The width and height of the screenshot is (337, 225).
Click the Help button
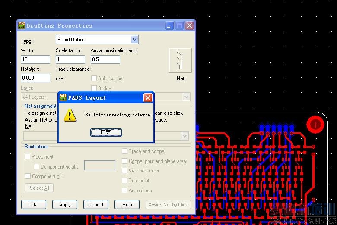pos(127,205)
